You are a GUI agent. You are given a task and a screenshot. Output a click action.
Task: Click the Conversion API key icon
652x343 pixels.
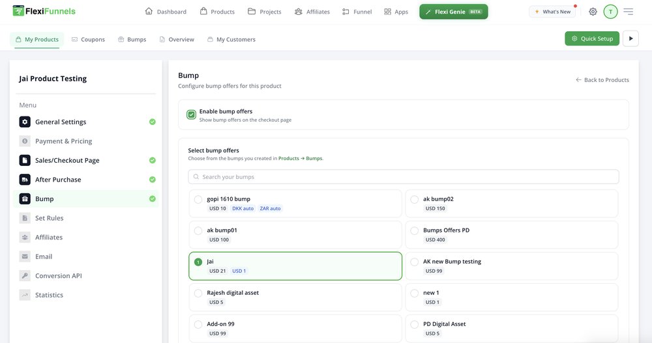(x=25, y=276)
